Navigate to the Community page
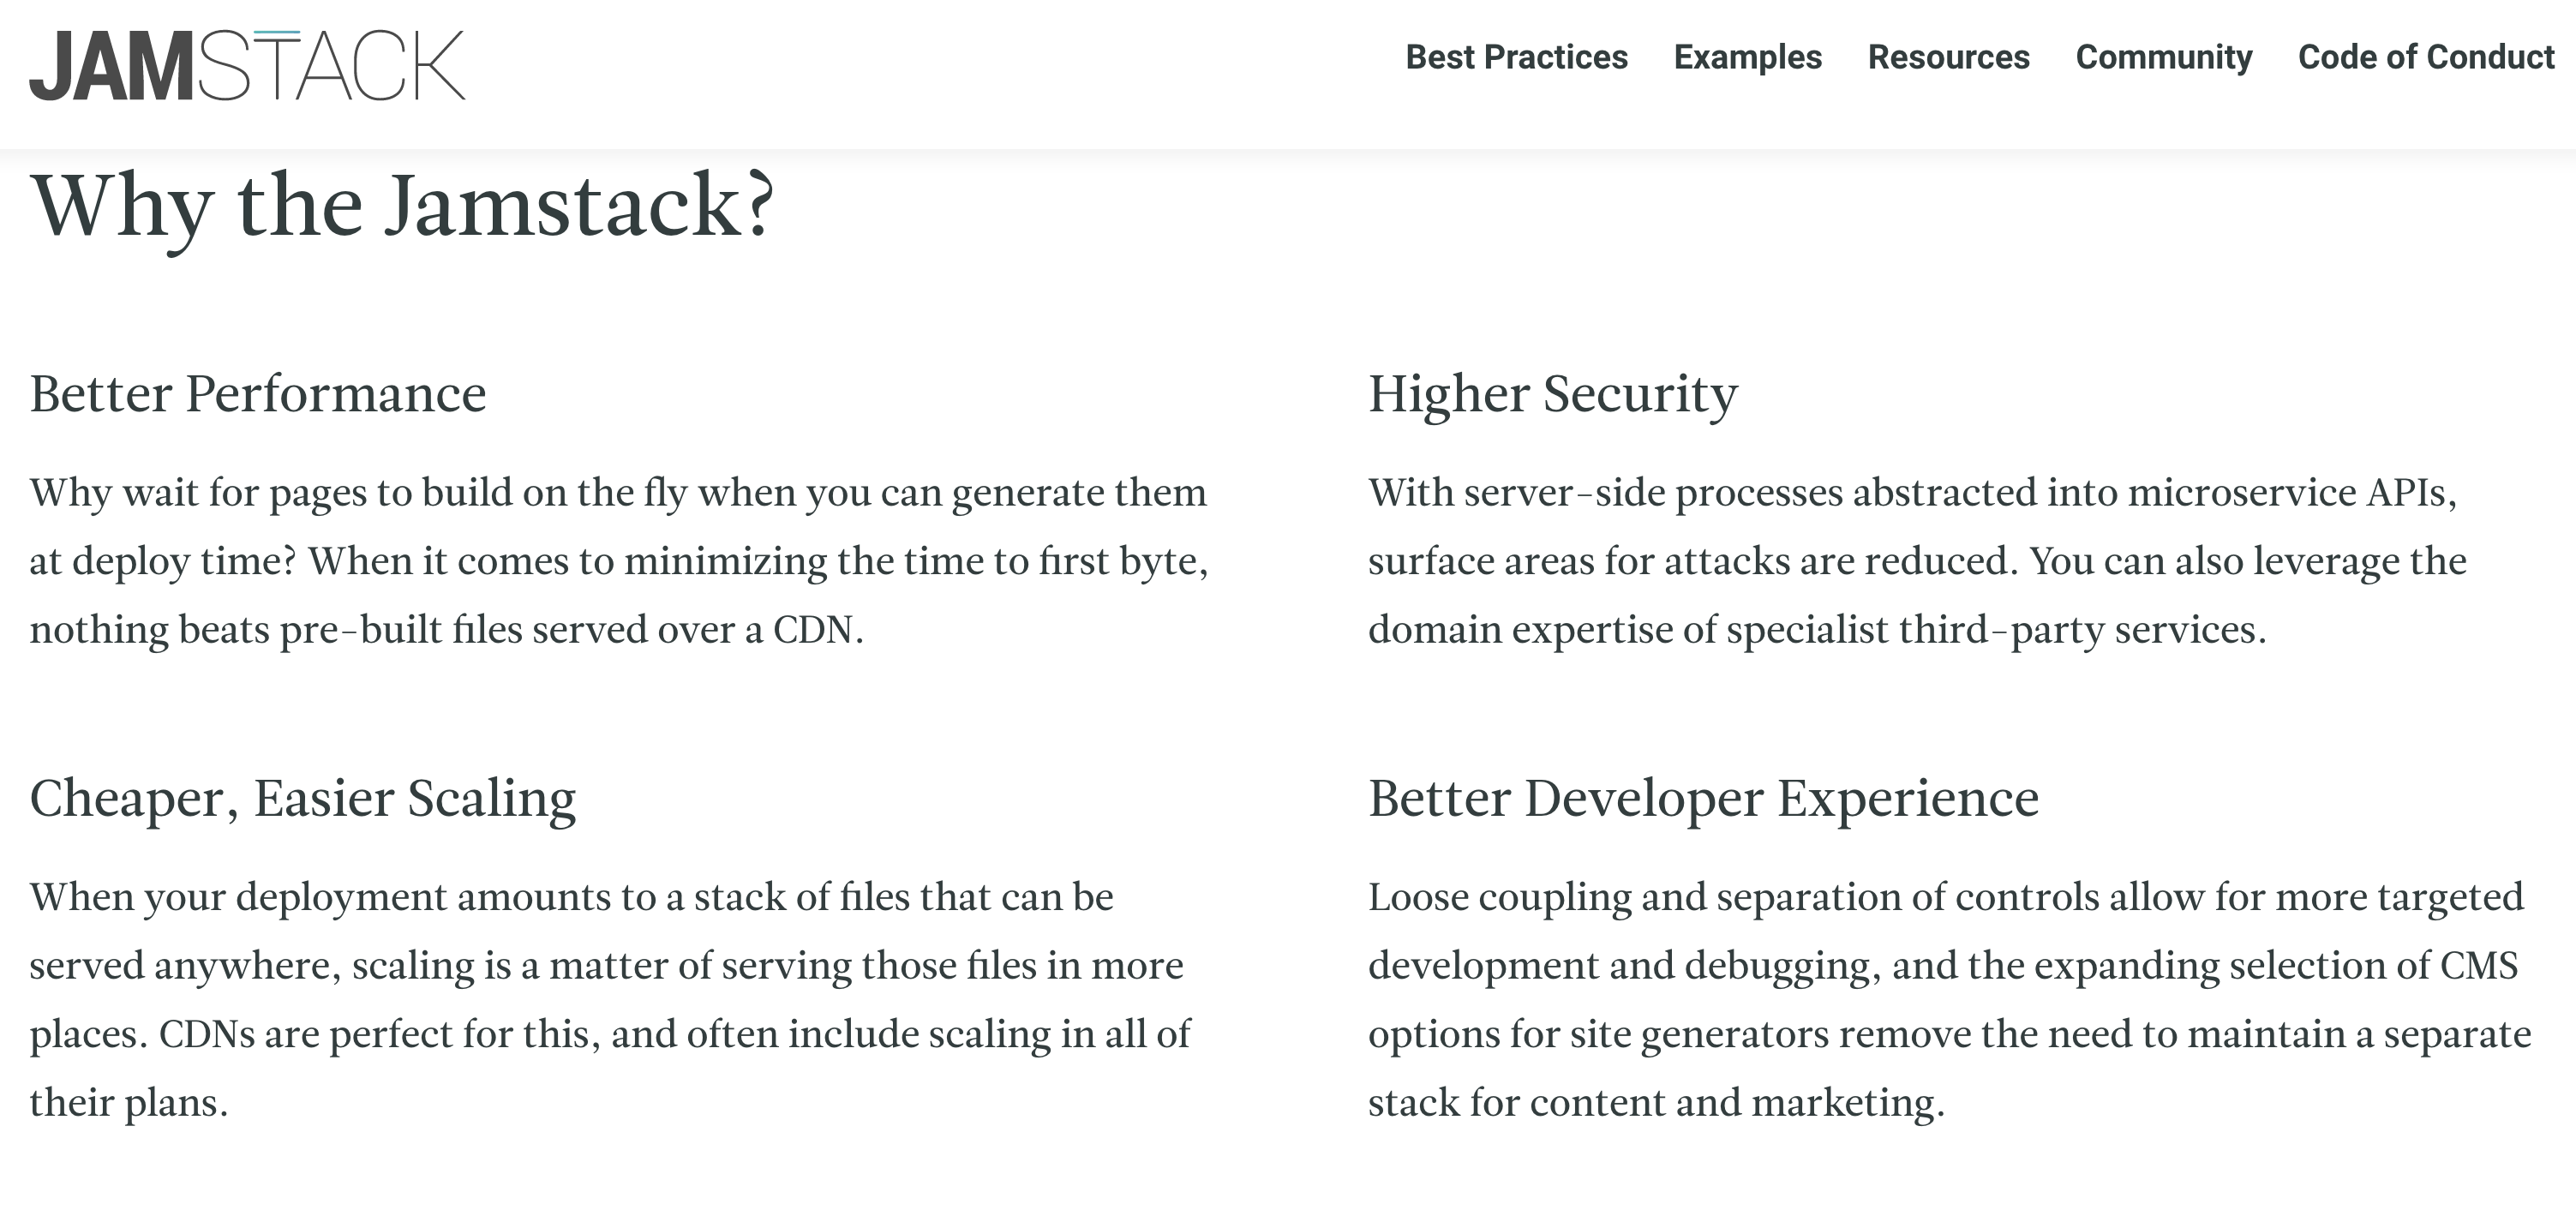 [2163, 57]
